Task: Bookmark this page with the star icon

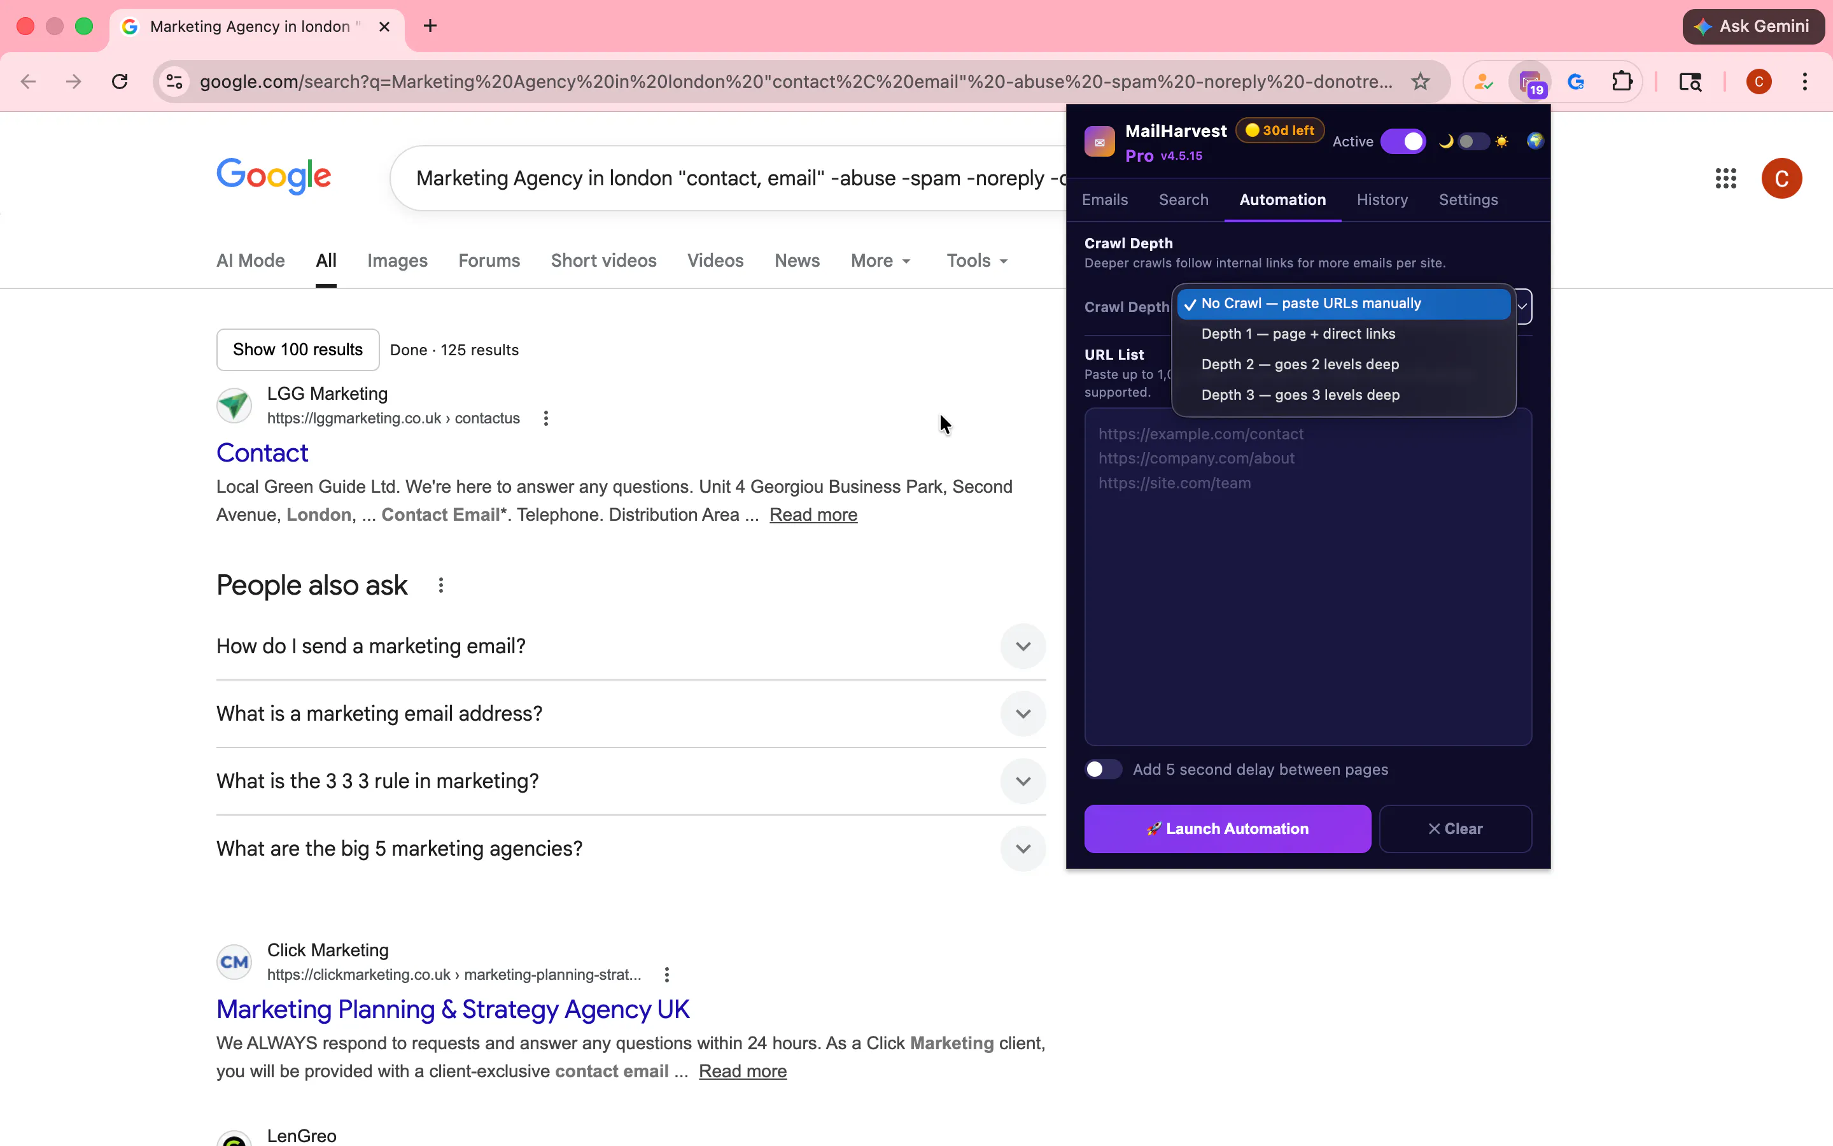Action: pos(1420,82)
